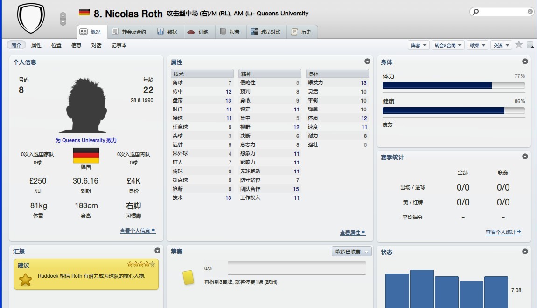
Task: Open the 阵容 squad dropdown
Action: point(418,45)
